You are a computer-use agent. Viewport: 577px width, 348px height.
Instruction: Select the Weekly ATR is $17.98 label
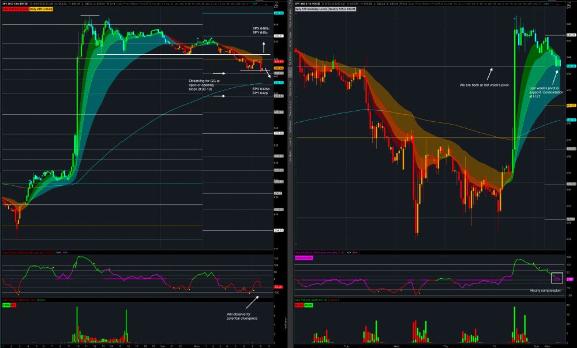(x=342, y=9)
